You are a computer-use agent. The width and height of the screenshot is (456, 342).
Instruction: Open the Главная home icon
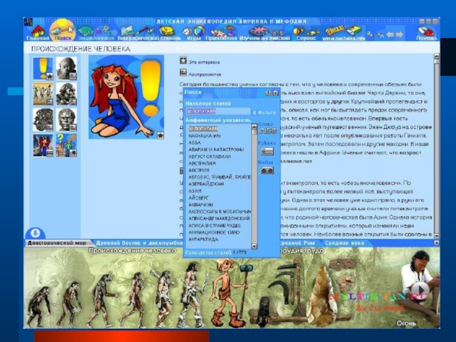[x=38, y=33]
